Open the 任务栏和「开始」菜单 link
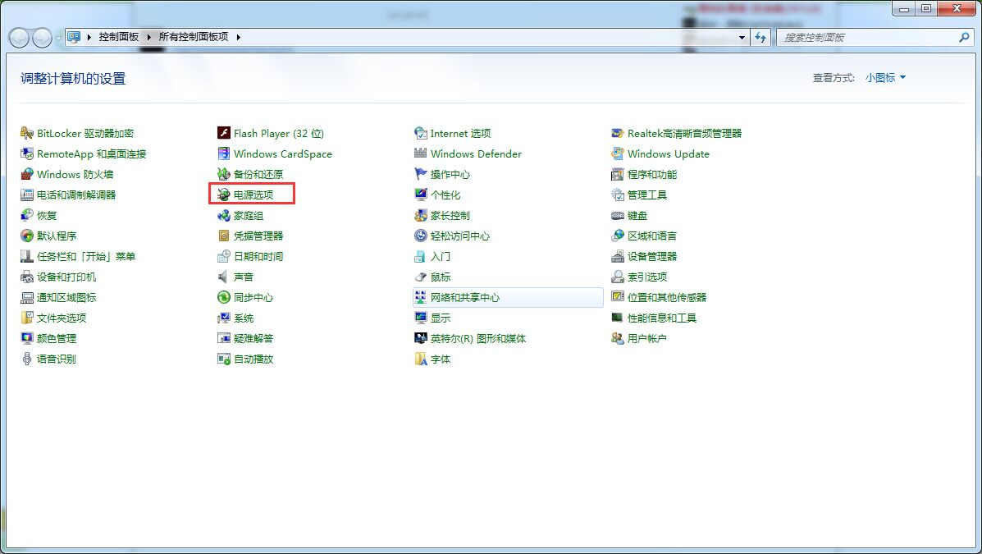The height and width of the screenshot is (554, 982). tap(86, 256)
